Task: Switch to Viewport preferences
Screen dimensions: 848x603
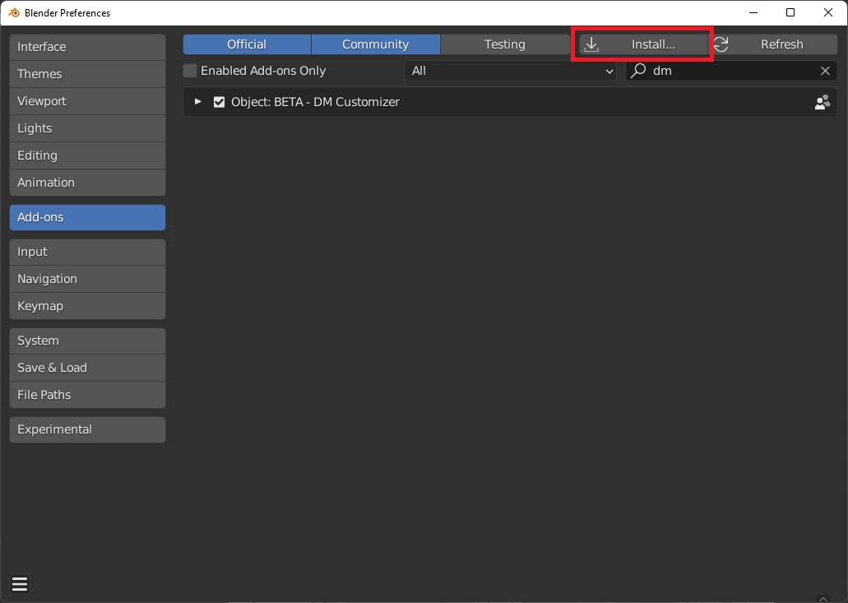Action: tap(88, 101)
